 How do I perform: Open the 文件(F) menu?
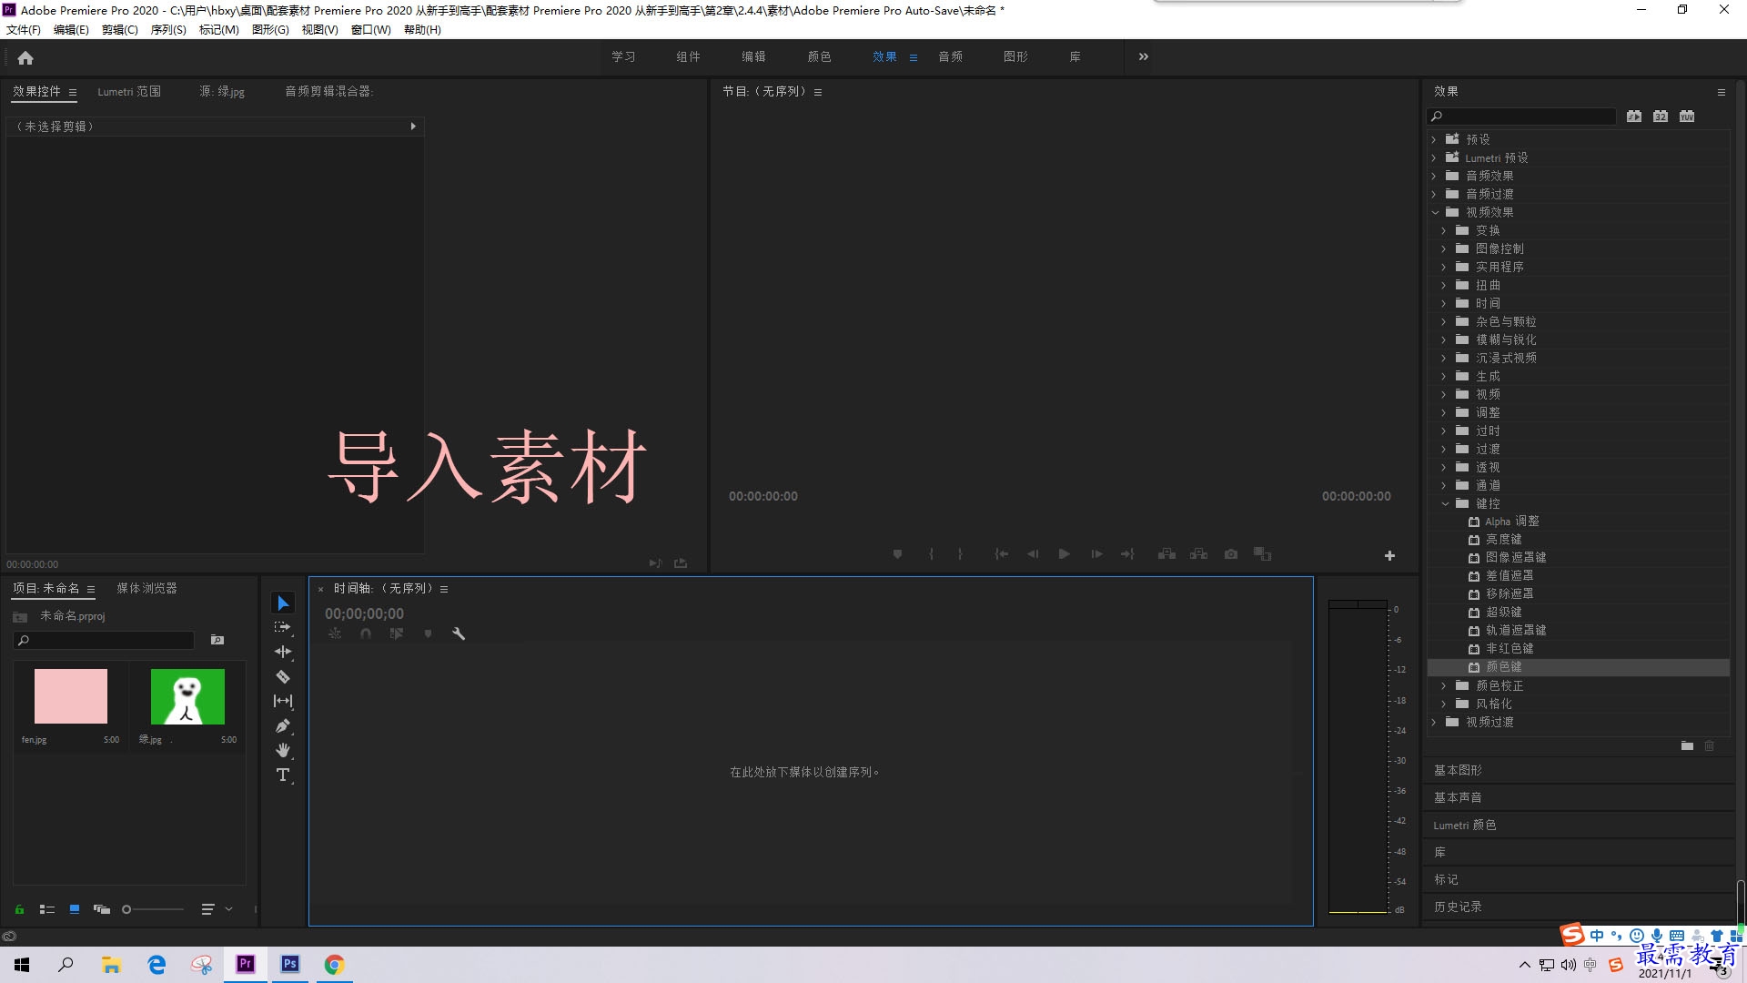(x=24, y=30)
